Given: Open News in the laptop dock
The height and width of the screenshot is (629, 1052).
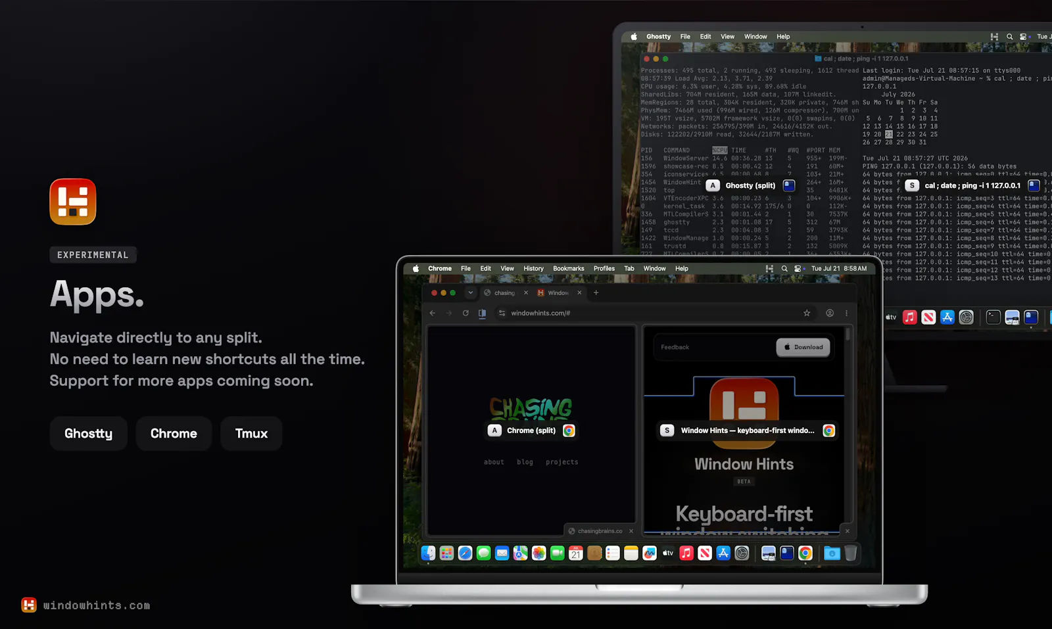Looking at the screenshot, I should pos(705,553).
